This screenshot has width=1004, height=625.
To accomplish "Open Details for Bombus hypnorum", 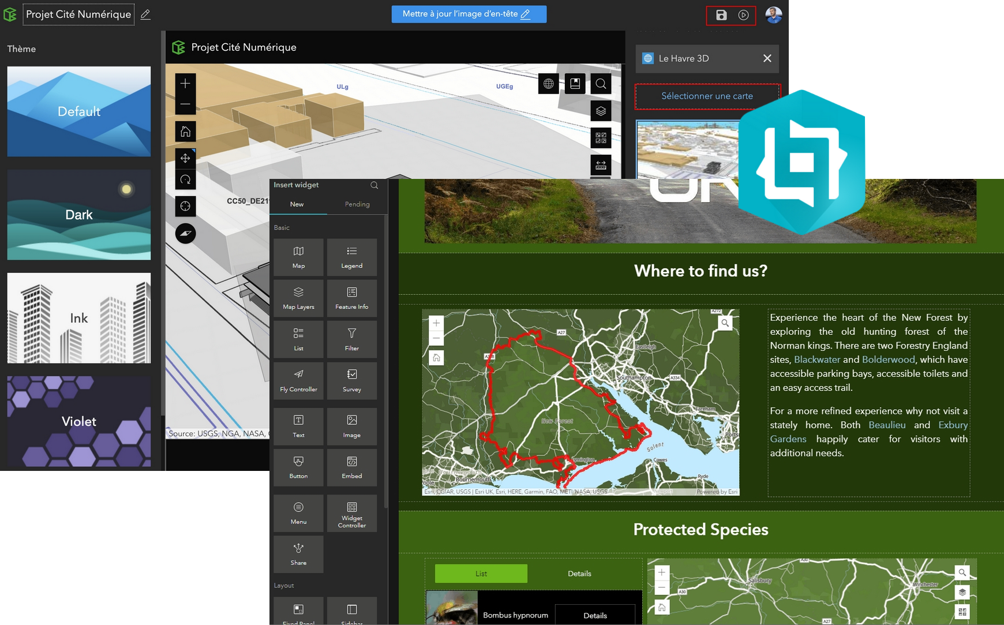I will coord(595,615).
